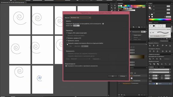Click Pathfinder Divide icon
Image resolution: width=173 pixels, height=97 pixels.
[x=150, y=64]
